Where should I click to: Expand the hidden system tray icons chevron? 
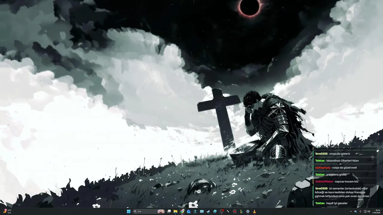click(x=351, y=211)
